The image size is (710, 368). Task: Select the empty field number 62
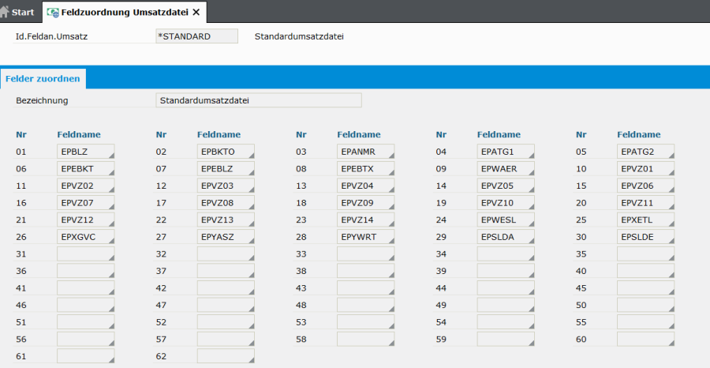pos(226,356)
